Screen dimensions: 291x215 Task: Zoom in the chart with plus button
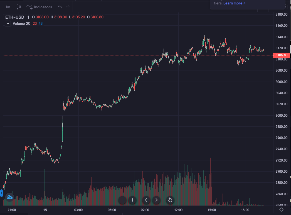(x=132, y=200)
